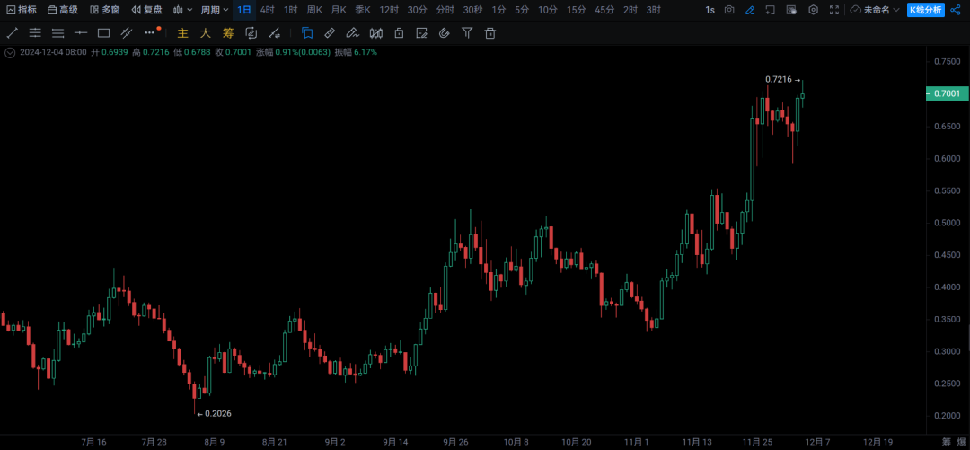Click the ruler measurement tool
Screen dimensions: 970x450
[x=330, y=33]
